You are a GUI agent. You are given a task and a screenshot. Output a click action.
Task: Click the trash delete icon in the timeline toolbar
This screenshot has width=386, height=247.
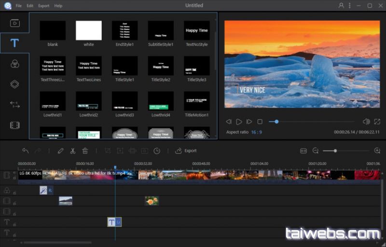click(85, 151)
